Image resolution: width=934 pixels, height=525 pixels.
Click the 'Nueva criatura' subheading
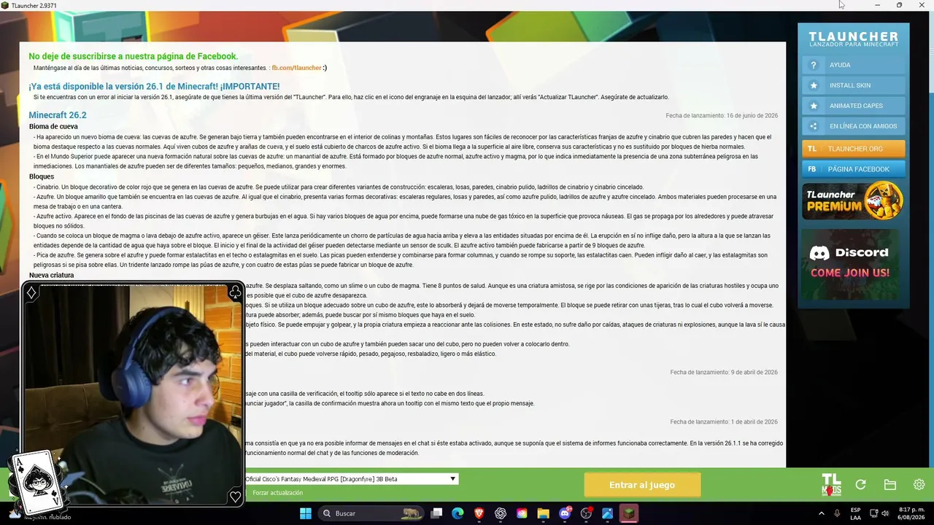(x=52, y=275)
